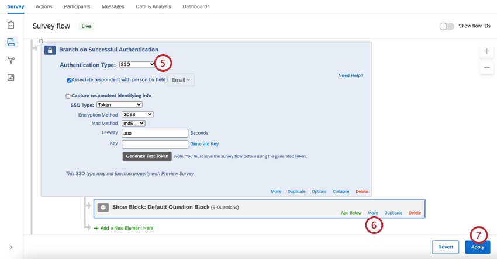497x259 pixels.
Task: Select the Survey flow sidebar icon
Action: tap(11, 42)
